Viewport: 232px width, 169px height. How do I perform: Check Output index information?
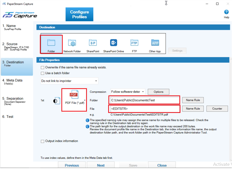[43, 141]
